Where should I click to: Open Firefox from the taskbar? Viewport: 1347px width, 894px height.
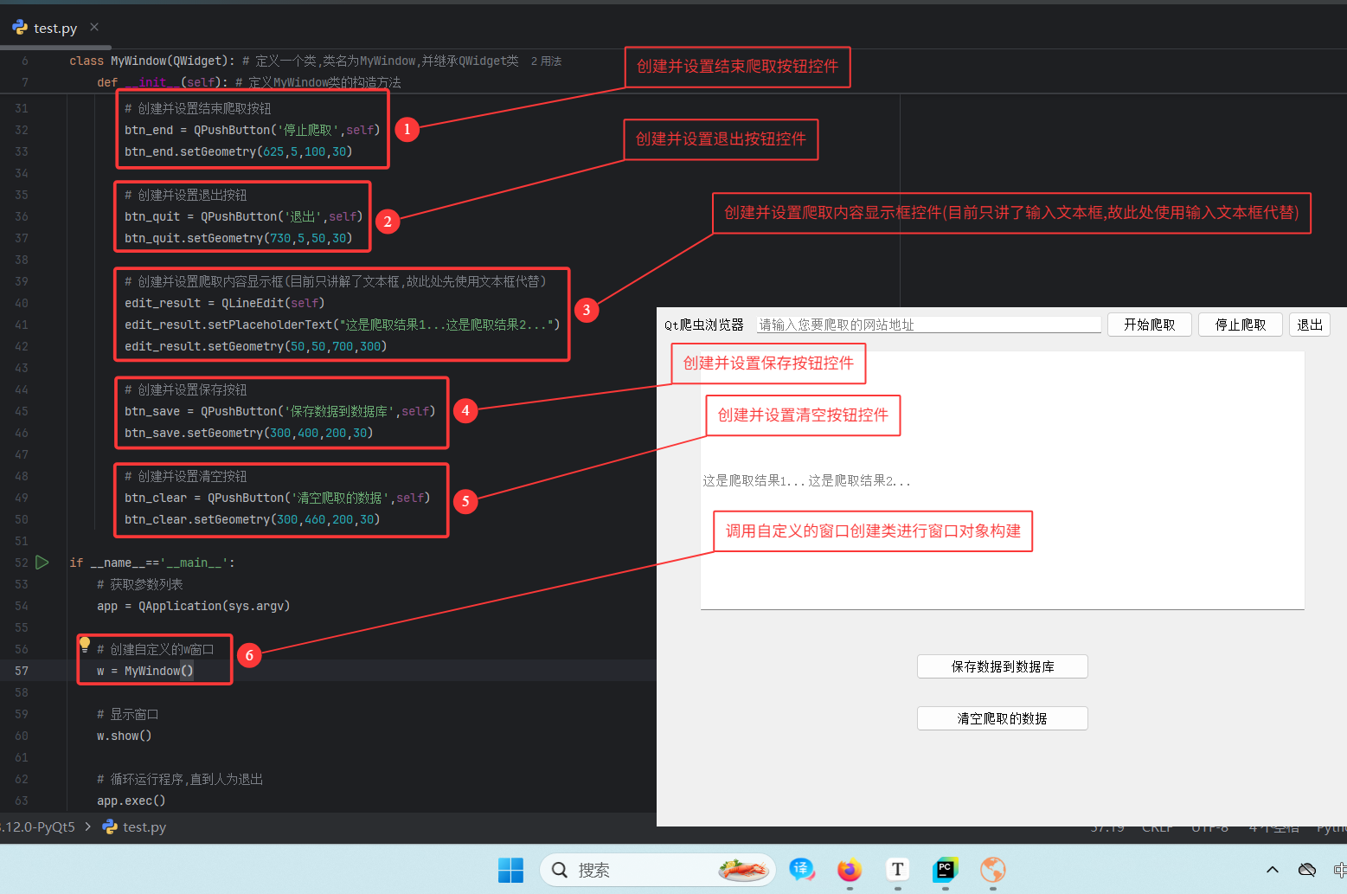click(x=850, y=870)
